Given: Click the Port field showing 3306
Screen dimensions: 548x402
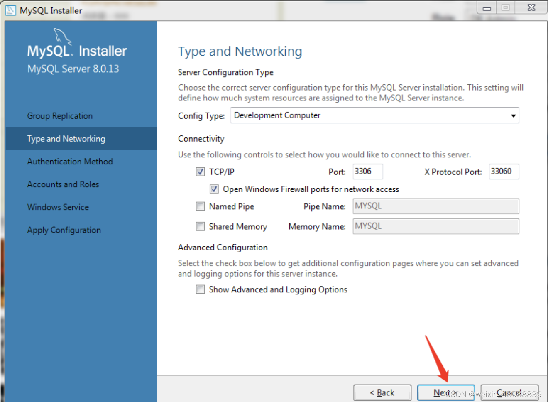Looking at the screenshot, I should (x=368, y=172).
